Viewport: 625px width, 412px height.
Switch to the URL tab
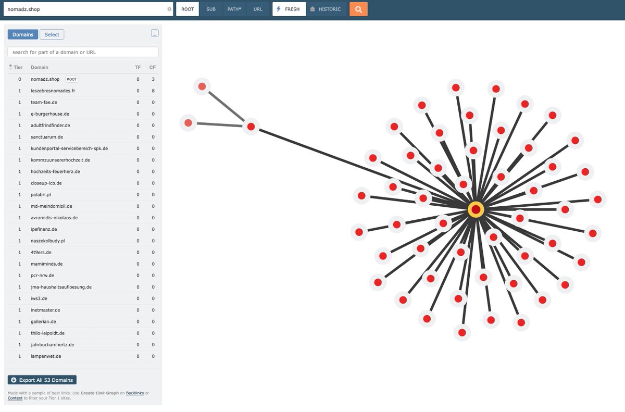coord(258,9)
